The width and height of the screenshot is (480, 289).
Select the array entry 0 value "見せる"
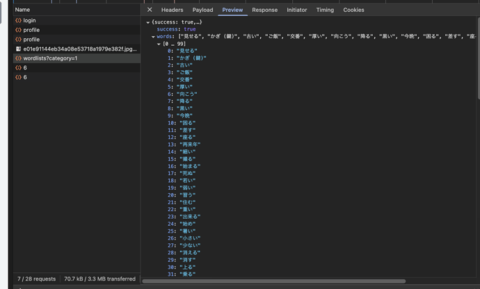[187, 51]
